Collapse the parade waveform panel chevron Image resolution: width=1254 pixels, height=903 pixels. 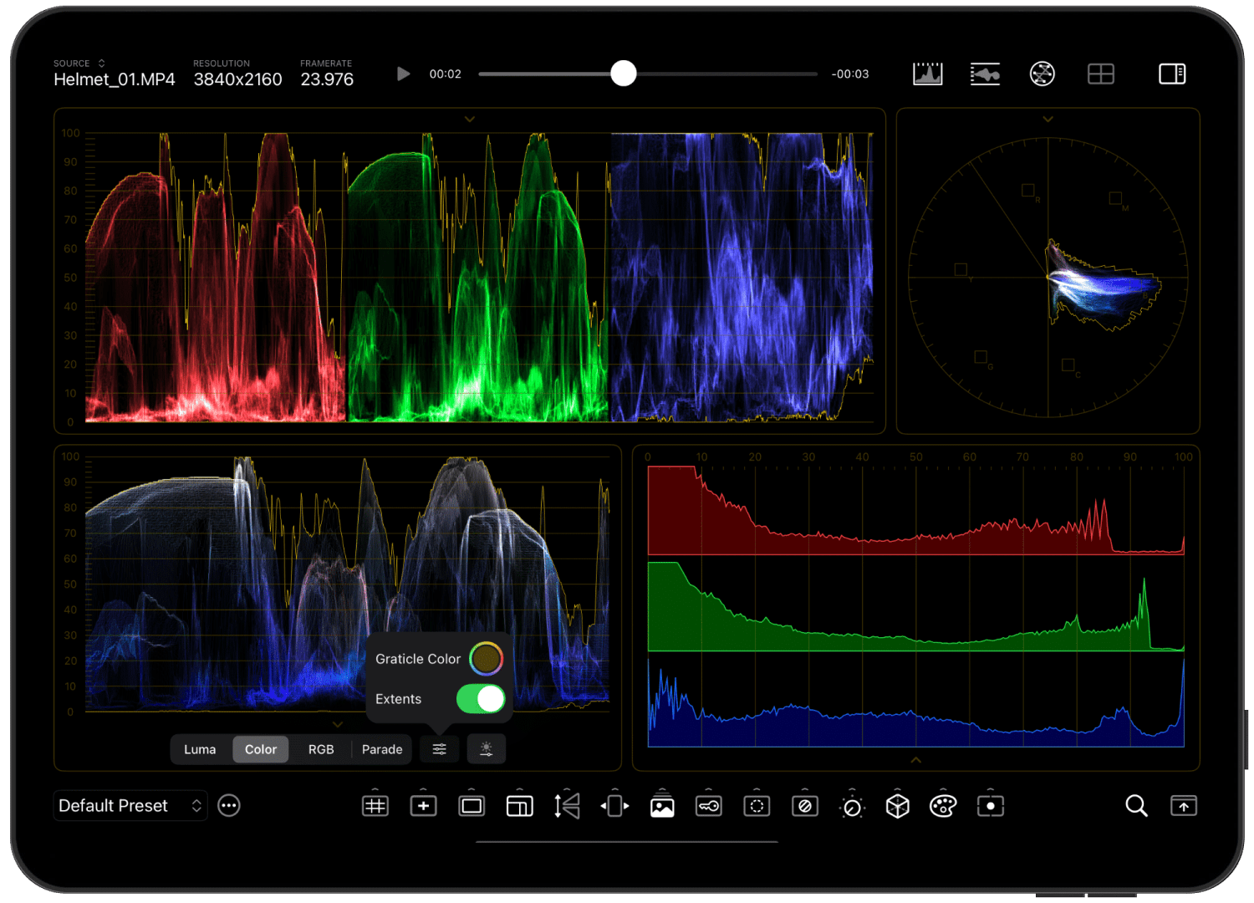469,119
